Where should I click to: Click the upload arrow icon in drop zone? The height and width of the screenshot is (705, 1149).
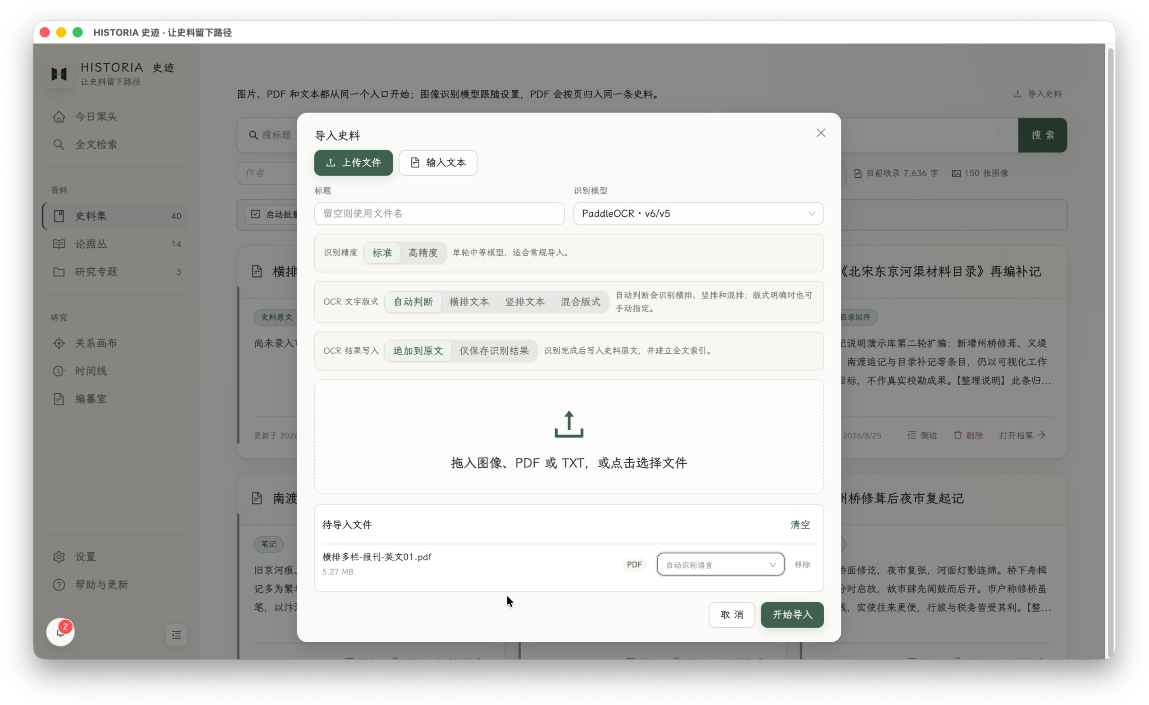[x=568, y=424]
